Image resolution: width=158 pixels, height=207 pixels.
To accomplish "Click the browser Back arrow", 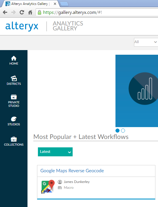I will click(5, 12).
